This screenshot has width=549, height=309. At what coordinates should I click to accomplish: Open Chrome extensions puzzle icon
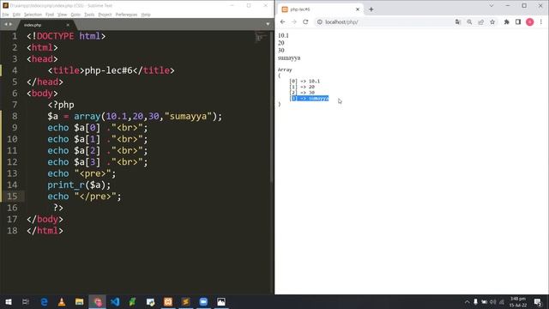click(506, 21)
